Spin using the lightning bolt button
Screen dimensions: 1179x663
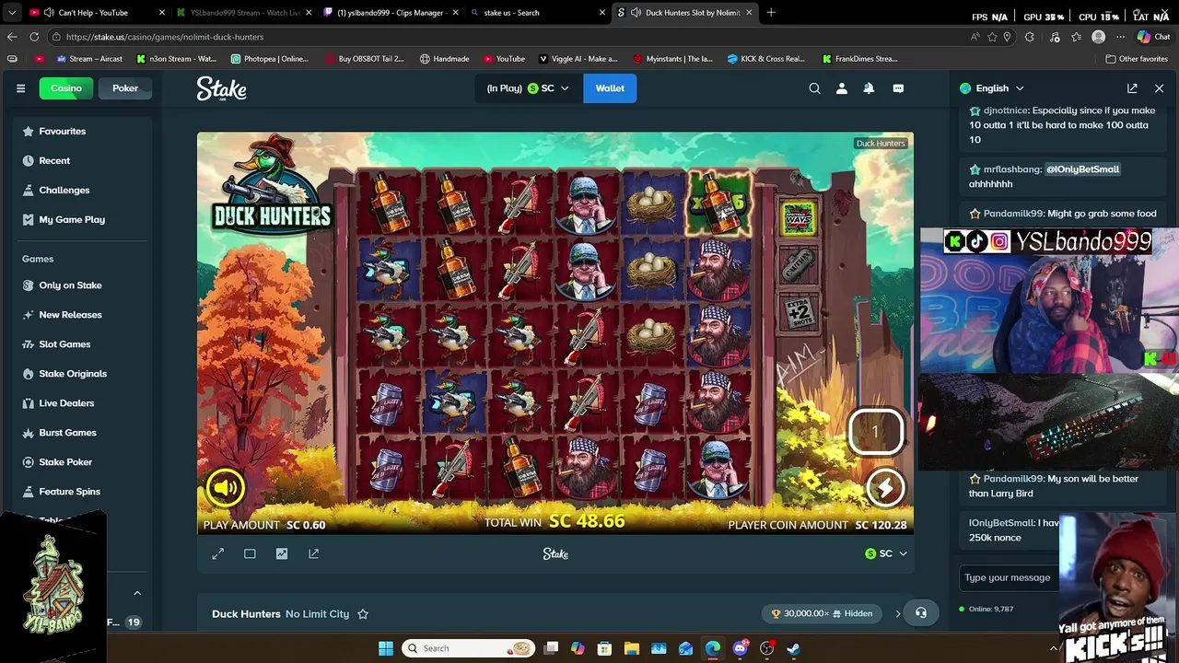(x=884, y=488)
